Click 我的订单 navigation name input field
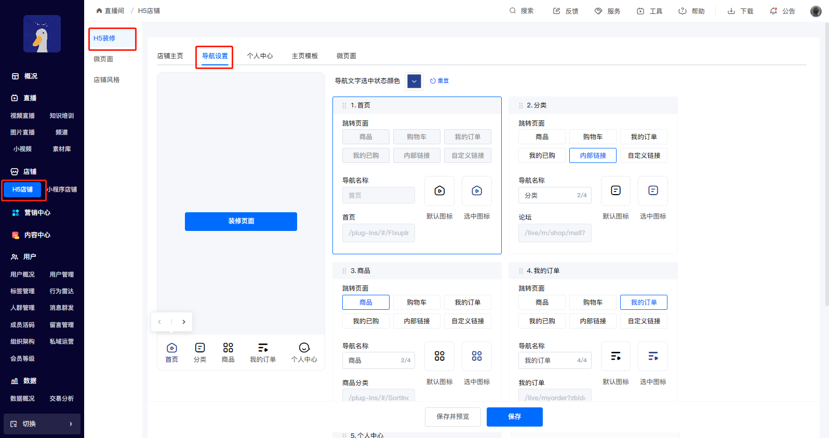This screenshot has width=829, height=438. tap(555, 361)
